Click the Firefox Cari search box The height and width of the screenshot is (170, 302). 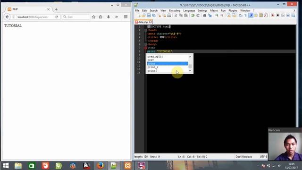point(75,17)
